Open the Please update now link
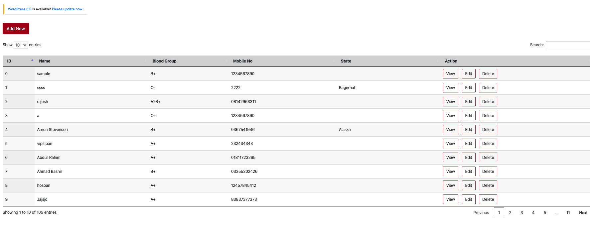This screenshot has width=590, height=248. pyautogui.click(x=67, y=9)
